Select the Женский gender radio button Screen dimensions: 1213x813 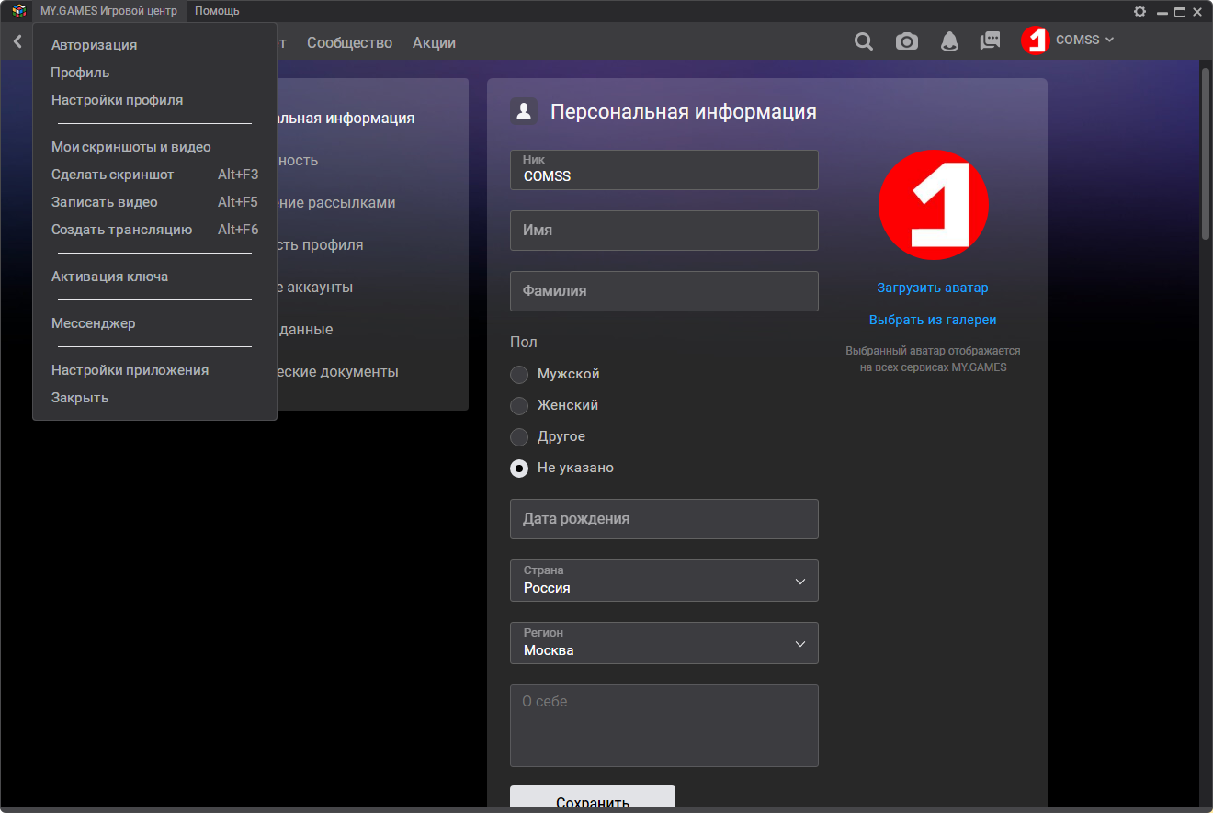click(x=519, y=406)
